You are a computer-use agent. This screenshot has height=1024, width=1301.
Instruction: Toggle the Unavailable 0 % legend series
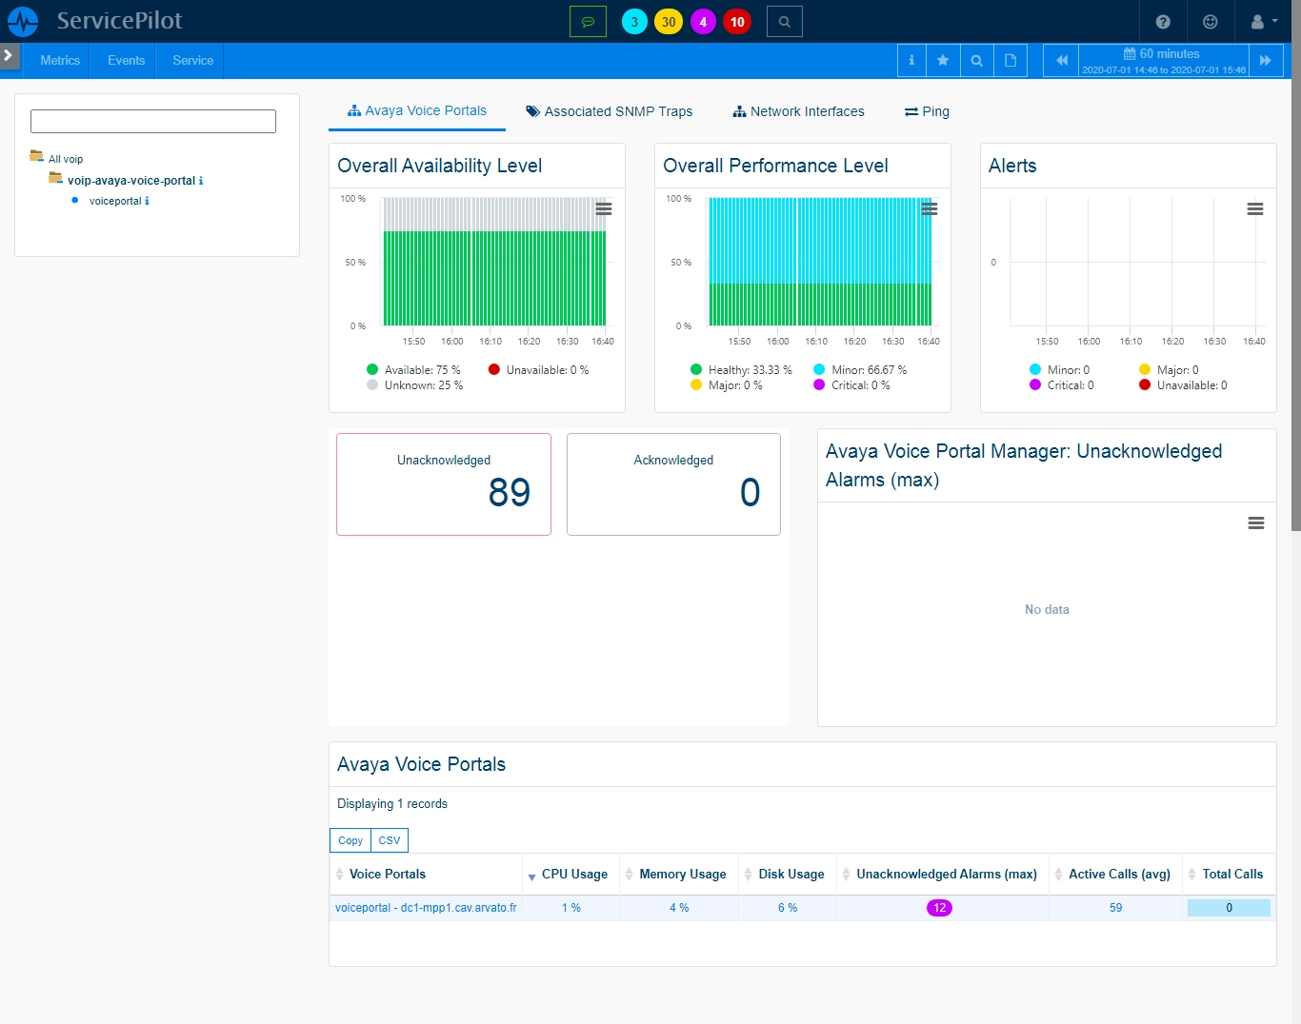pos(538,370)
